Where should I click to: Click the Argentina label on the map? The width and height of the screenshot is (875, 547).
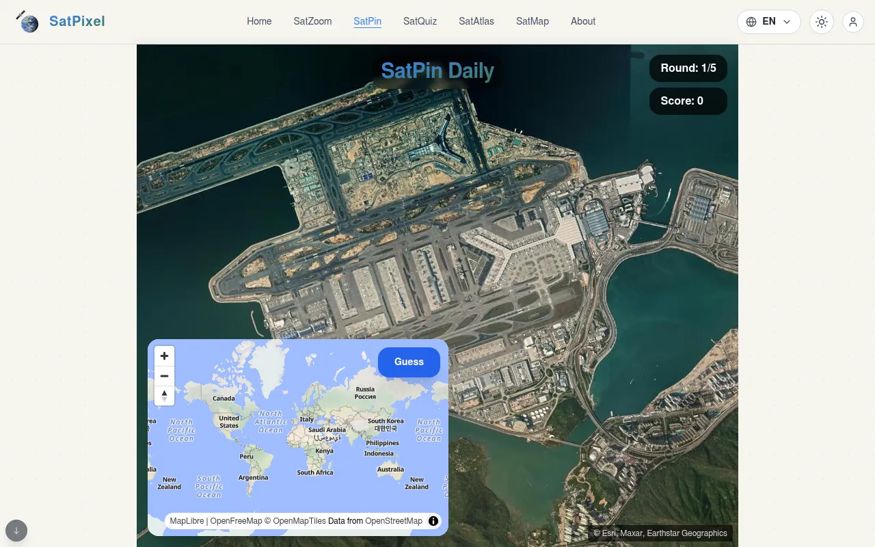pos(253,477)
